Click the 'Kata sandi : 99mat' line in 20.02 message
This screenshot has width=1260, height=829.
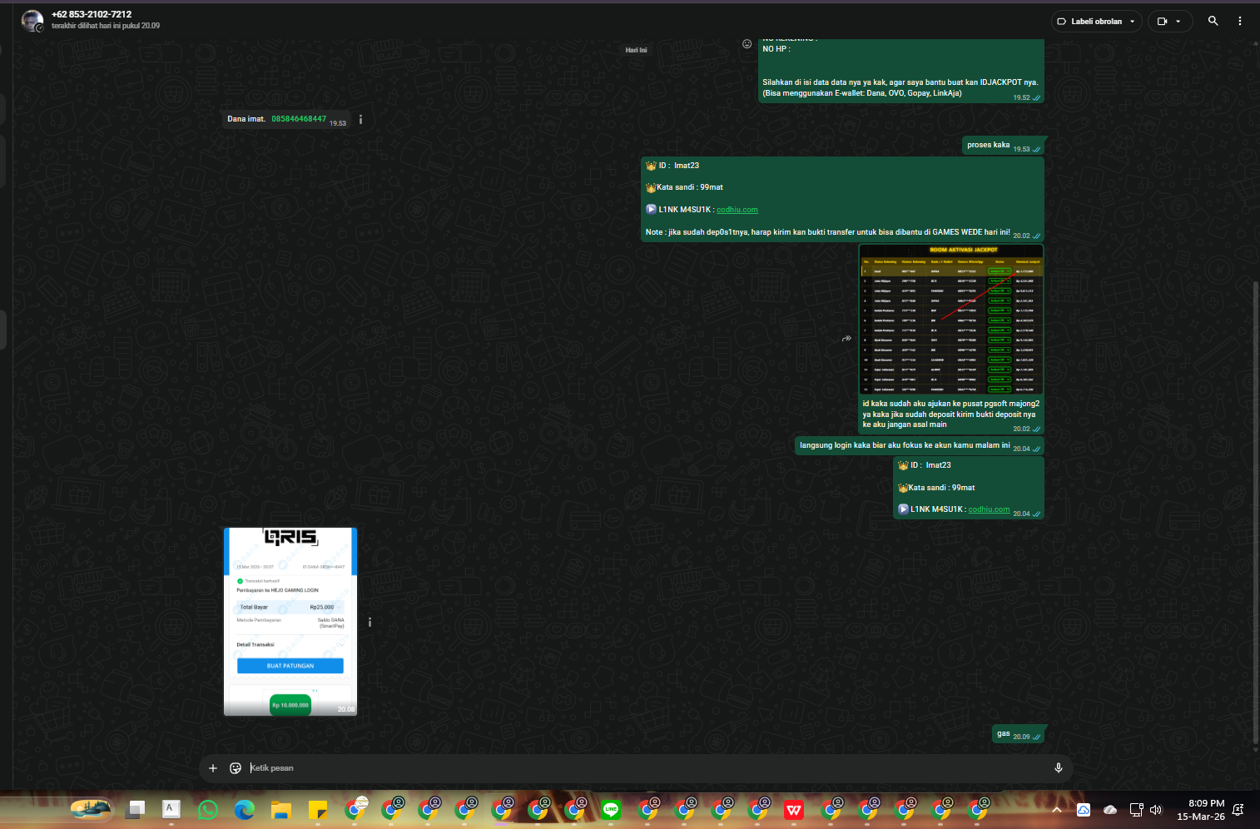point(684,187)
